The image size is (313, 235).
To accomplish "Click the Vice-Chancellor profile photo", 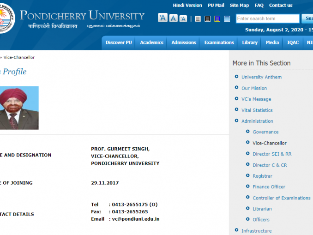I will 19,108.
